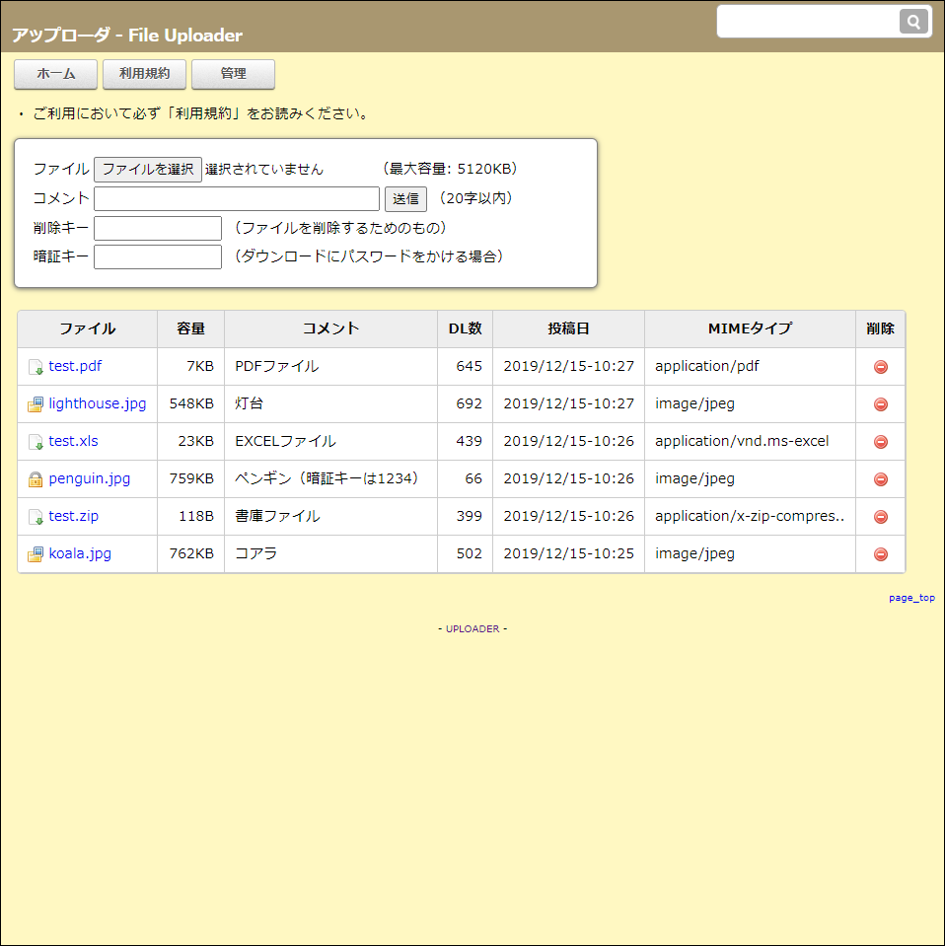Open the 利用規約 page
The height and width of the screenshot is (946, 945).
coord(144,74)
